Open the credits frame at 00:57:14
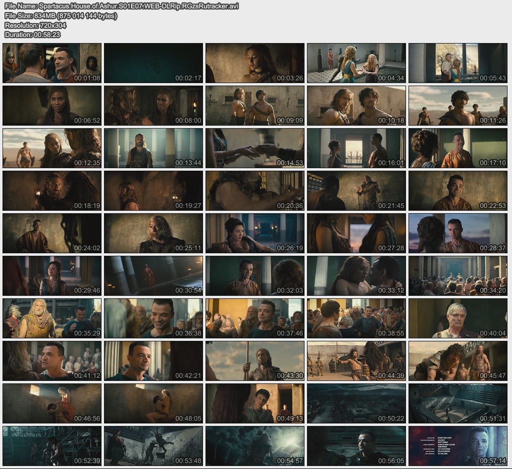The image size is (512, 469). (x=458, y=446)
